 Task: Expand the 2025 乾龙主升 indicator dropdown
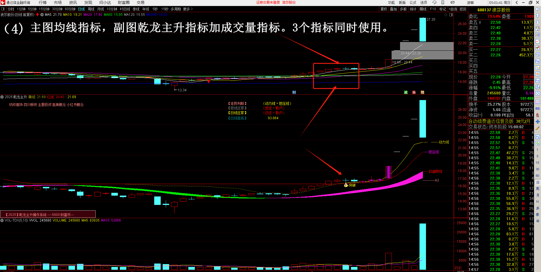pos(2,97)
